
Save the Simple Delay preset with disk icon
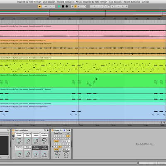point(69,130)
